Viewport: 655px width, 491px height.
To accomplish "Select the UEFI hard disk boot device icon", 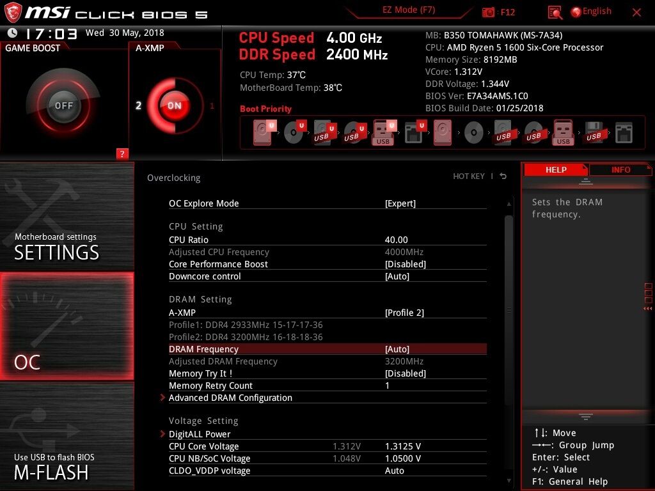I will [x=264, y=132].
